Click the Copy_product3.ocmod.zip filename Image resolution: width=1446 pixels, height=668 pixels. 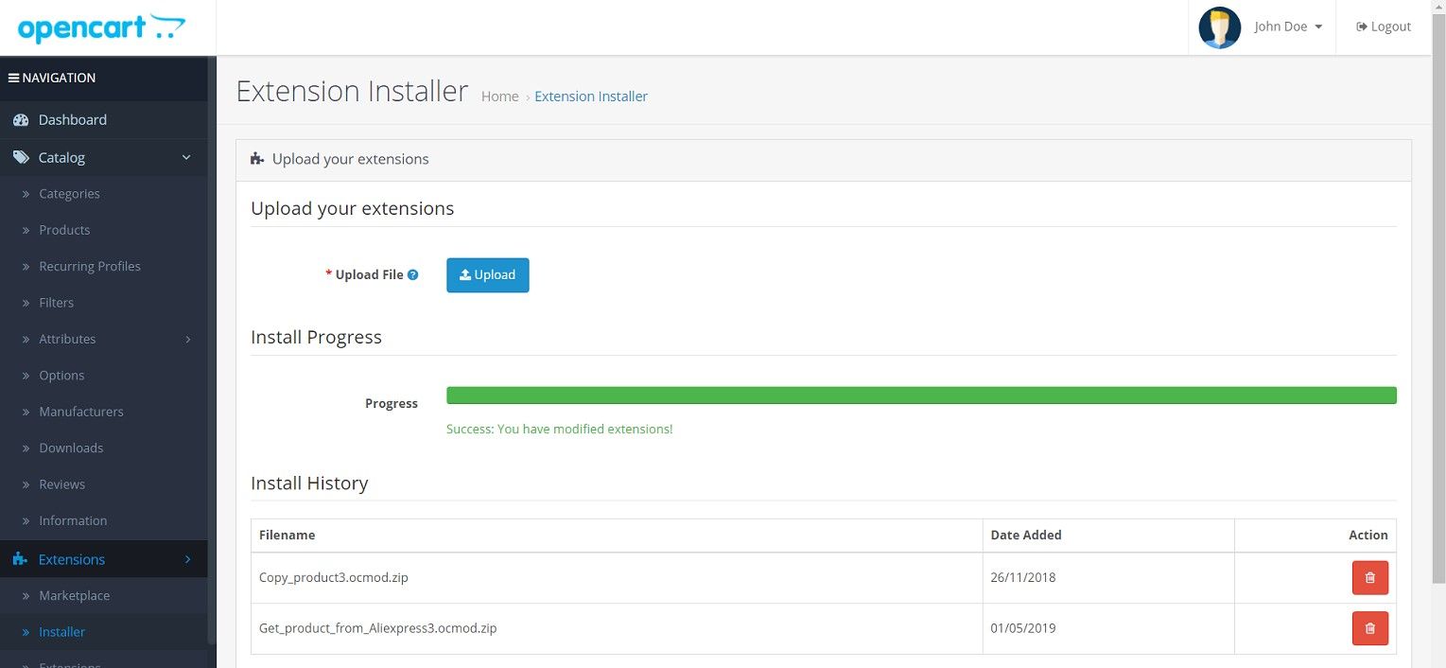tap(334, 577)
